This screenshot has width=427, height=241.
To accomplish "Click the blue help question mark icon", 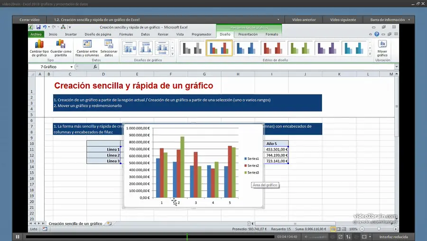I will point(377,34).
